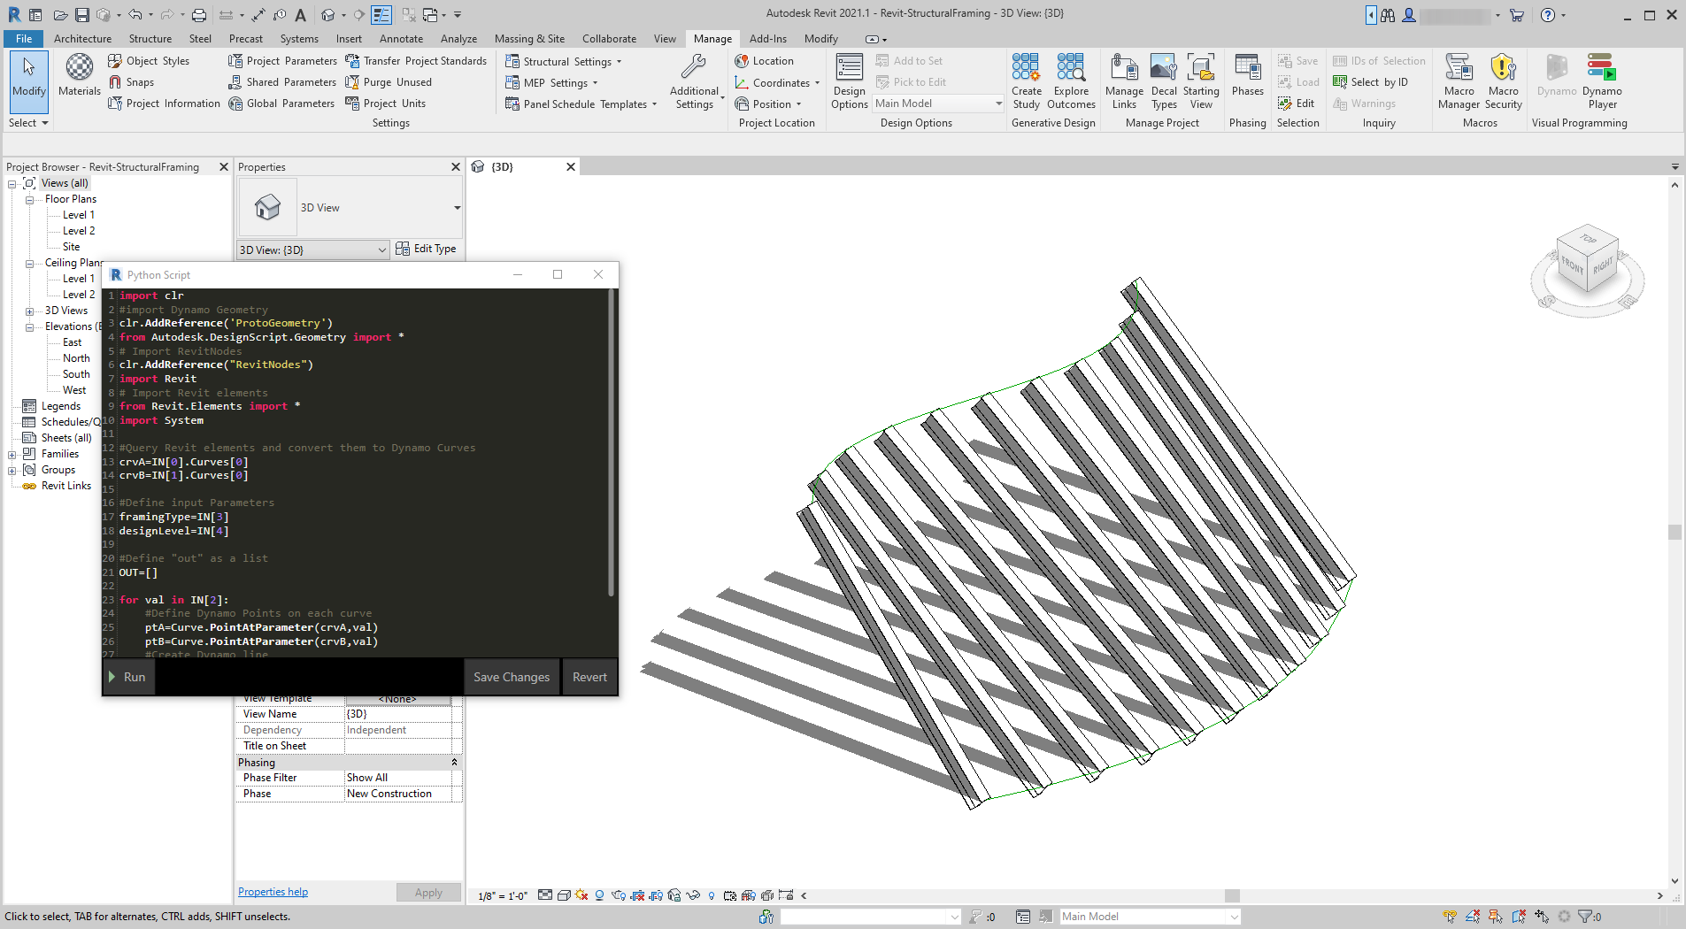Click the Create Study icon
This screenshot has width=1686, height=929.
[x=1026, y=80]
